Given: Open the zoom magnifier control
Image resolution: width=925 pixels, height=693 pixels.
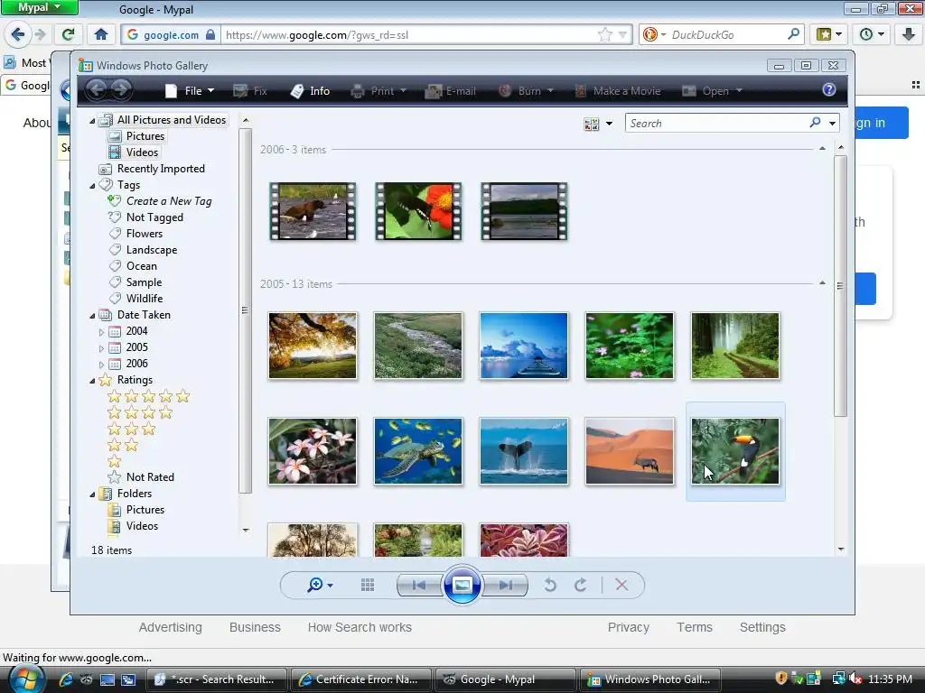Looking at the screenshot, I should click(320, 585).
